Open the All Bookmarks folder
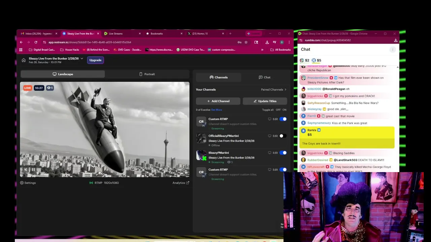The height and width of the screenshot is (242, 431). [x=280, y=50]
